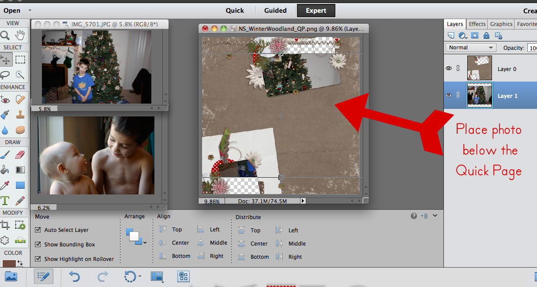This screenshot has height=287, width=537.
Task: Hide Layer 0 with eye icon
Action: pyautogui.click(x=449, y=68)
